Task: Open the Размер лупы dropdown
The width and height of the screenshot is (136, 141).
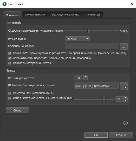Action: [x=77, y=39]
